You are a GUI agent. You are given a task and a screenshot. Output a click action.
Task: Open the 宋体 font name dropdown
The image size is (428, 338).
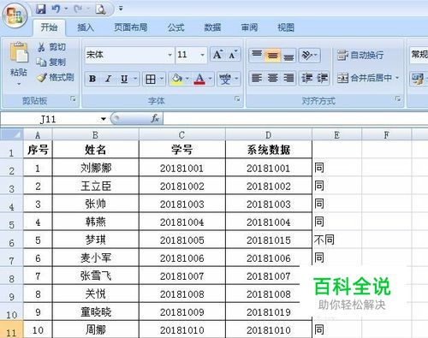tap(169, 55)
